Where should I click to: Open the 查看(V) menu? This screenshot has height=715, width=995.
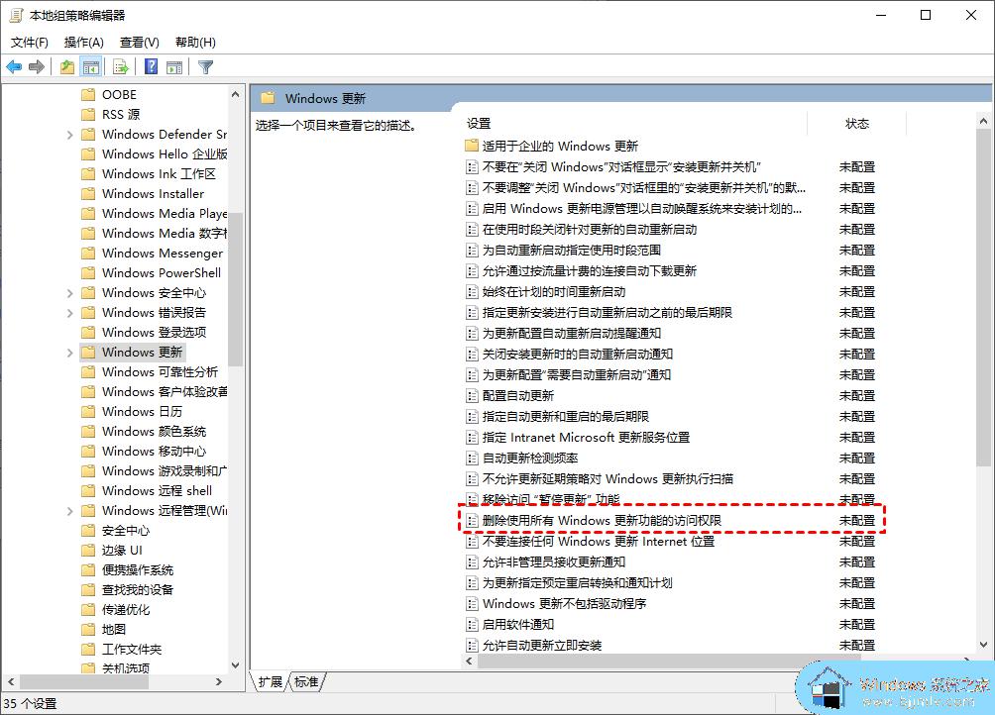coord(140,42)
